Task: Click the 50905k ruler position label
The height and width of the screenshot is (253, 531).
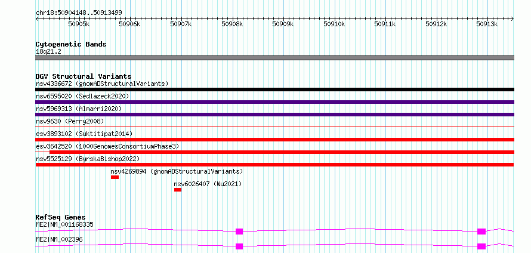Action: tap(79, 24)
